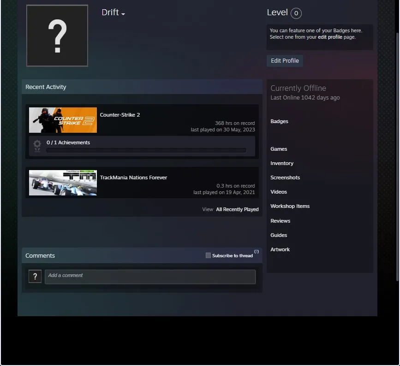Viewport: 400px width, 366px height.
Task: Select the 368 hrs on record text
Action: point(235,123)
